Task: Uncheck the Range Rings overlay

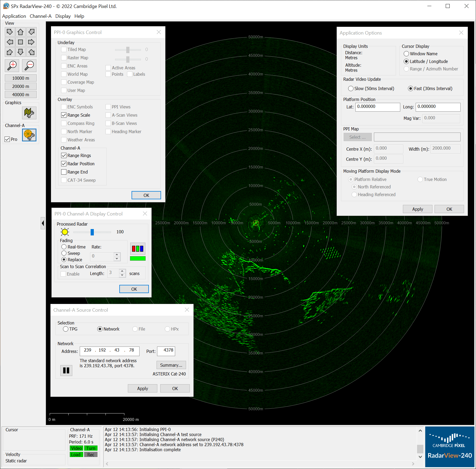Action: coord(64,155)
